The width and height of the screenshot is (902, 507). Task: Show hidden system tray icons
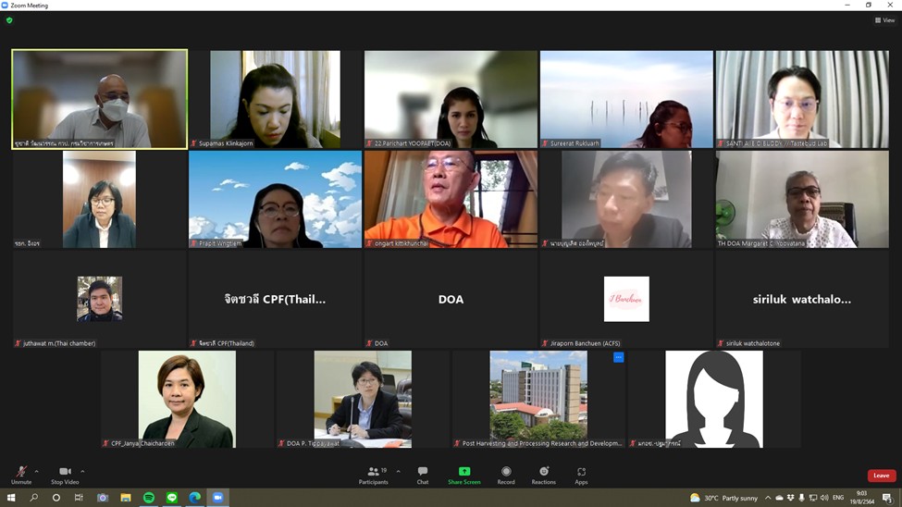point(768,498)
